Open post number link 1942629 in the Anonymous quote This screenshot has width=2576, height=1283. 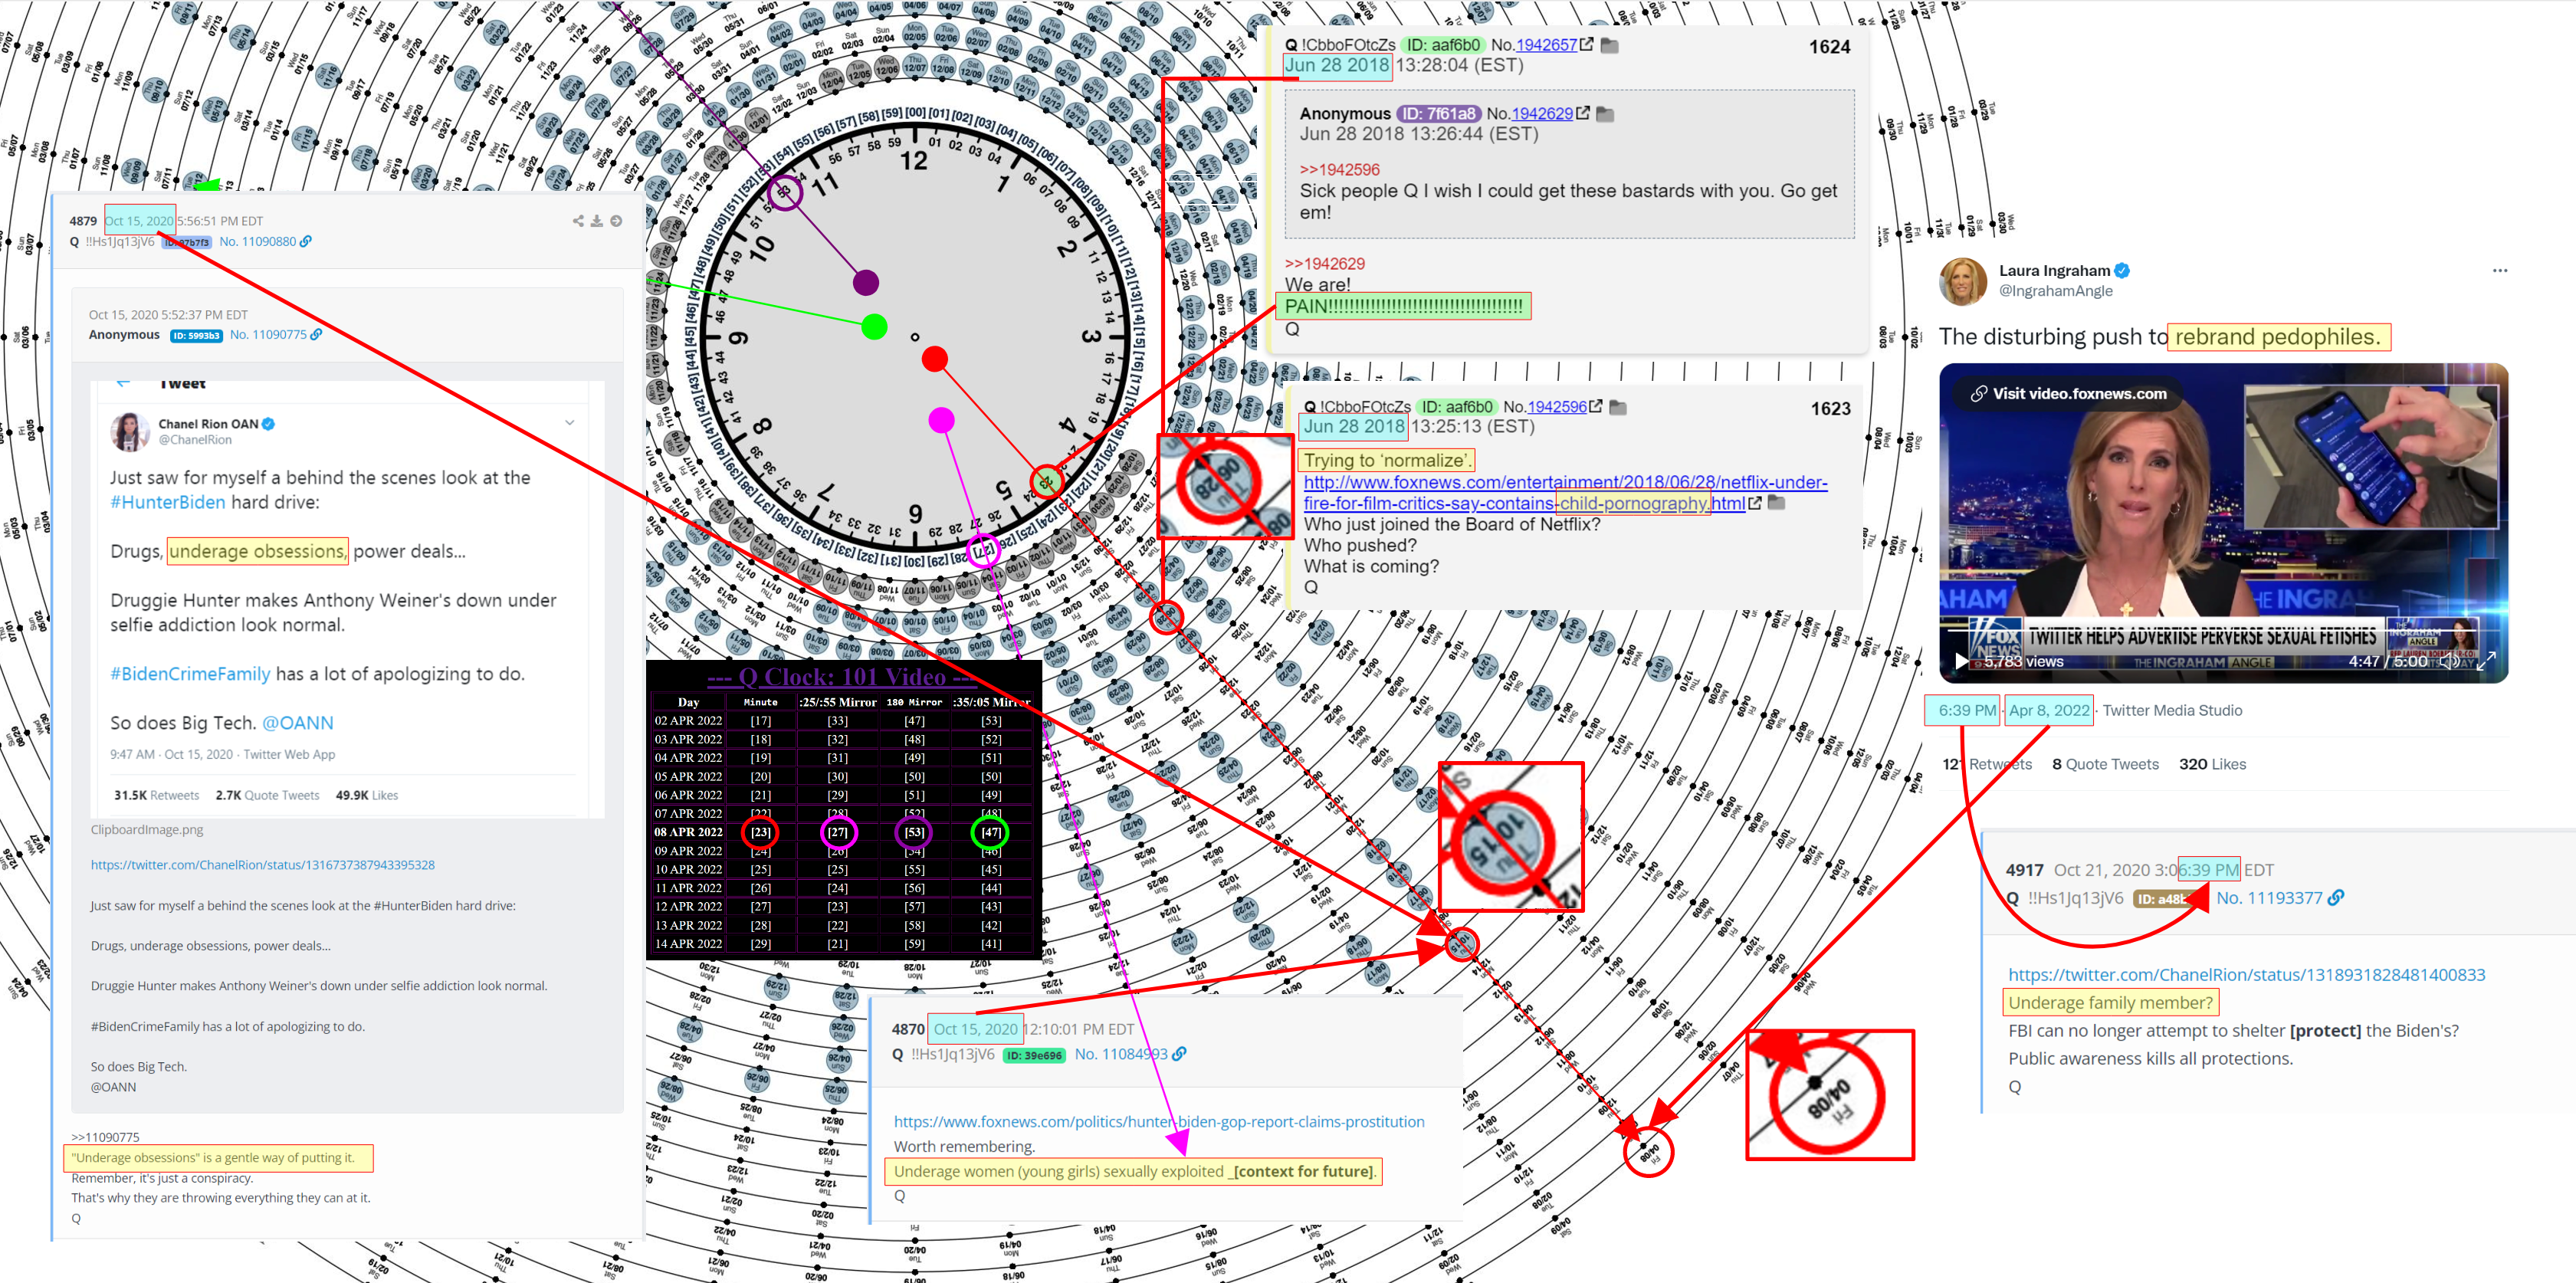[1542, 114]
